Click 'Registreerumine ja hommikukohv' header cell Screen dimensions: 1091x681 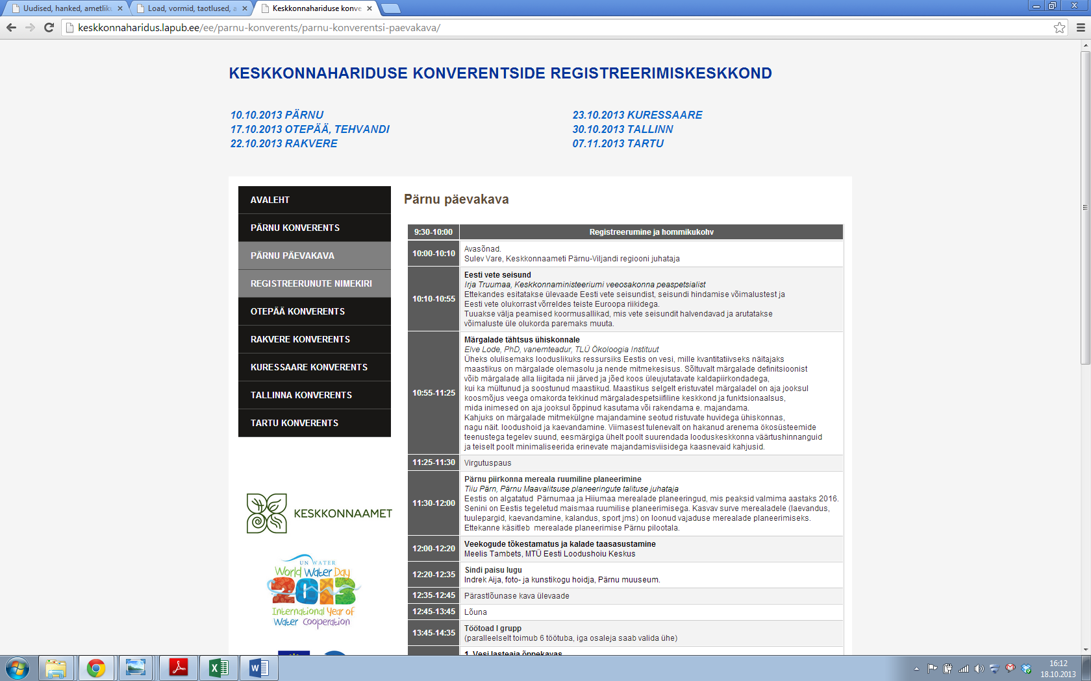(x=651, y=232)
